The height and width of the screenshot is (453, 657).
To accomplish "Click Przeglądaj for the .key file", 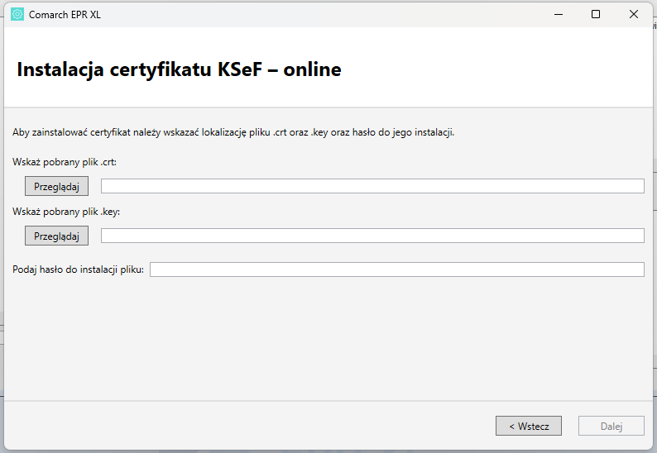I will pos(56,236).
